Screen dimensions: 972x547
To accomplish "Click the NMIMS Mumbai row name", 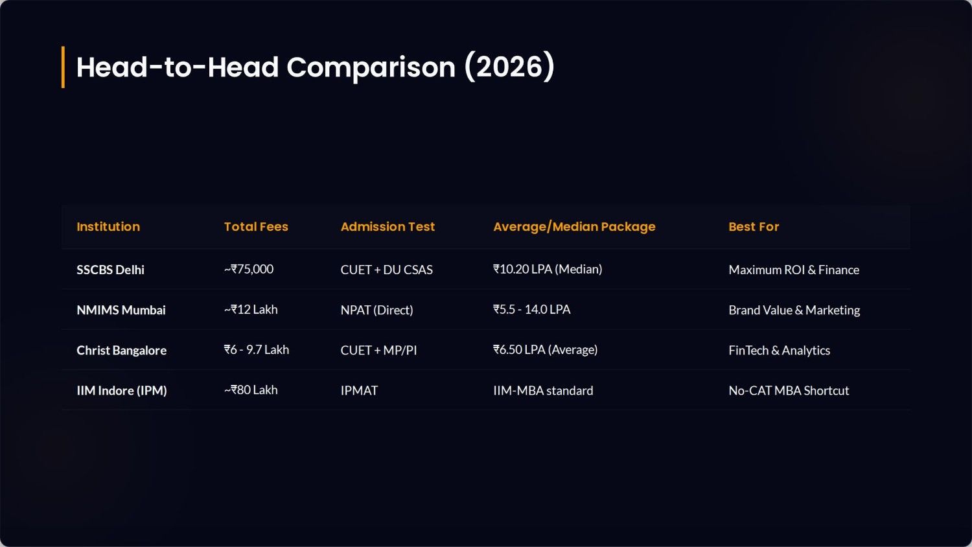I will tap(121, 310).
